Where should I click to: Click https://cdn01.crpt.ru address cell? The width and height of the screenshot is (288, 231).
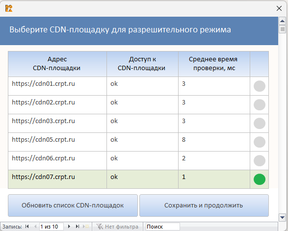[x=57, y=86]
